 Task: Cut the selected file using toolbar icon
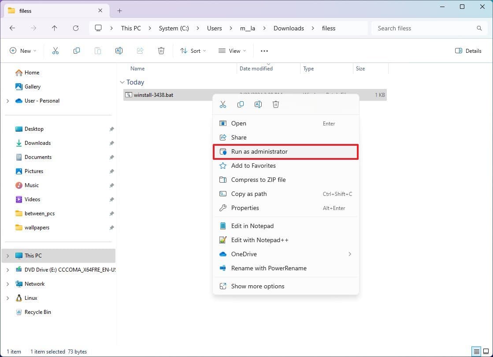(55, 51)
